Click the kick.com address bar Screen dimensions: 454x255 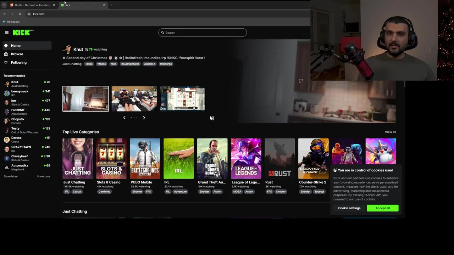[167, 14]
